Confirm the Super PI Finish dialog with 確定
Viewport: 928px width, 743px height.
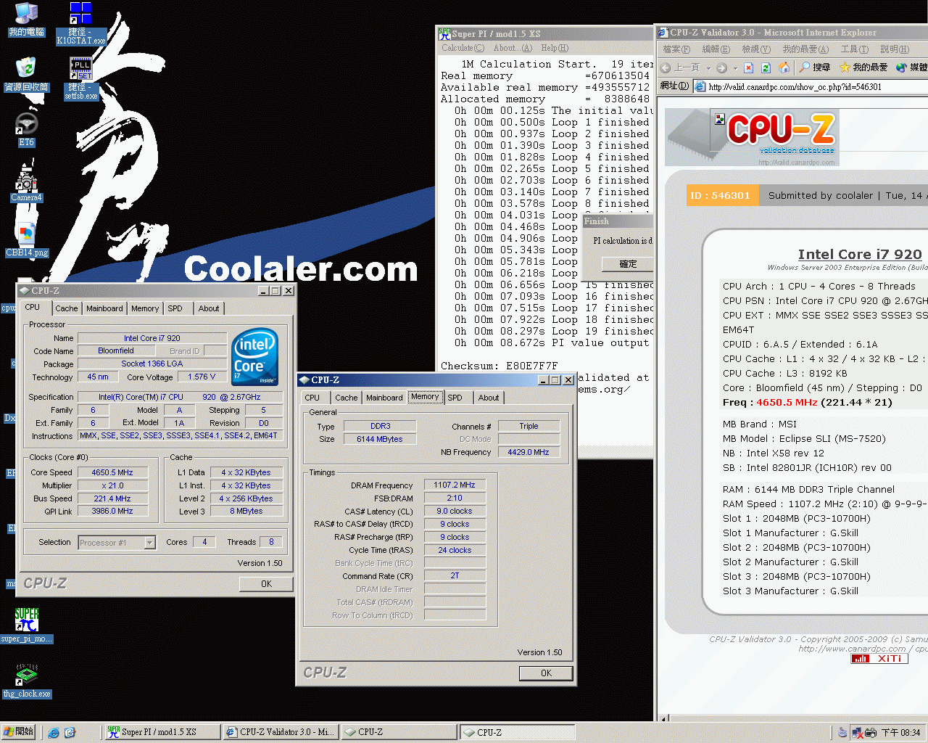(x=628, y=264)
